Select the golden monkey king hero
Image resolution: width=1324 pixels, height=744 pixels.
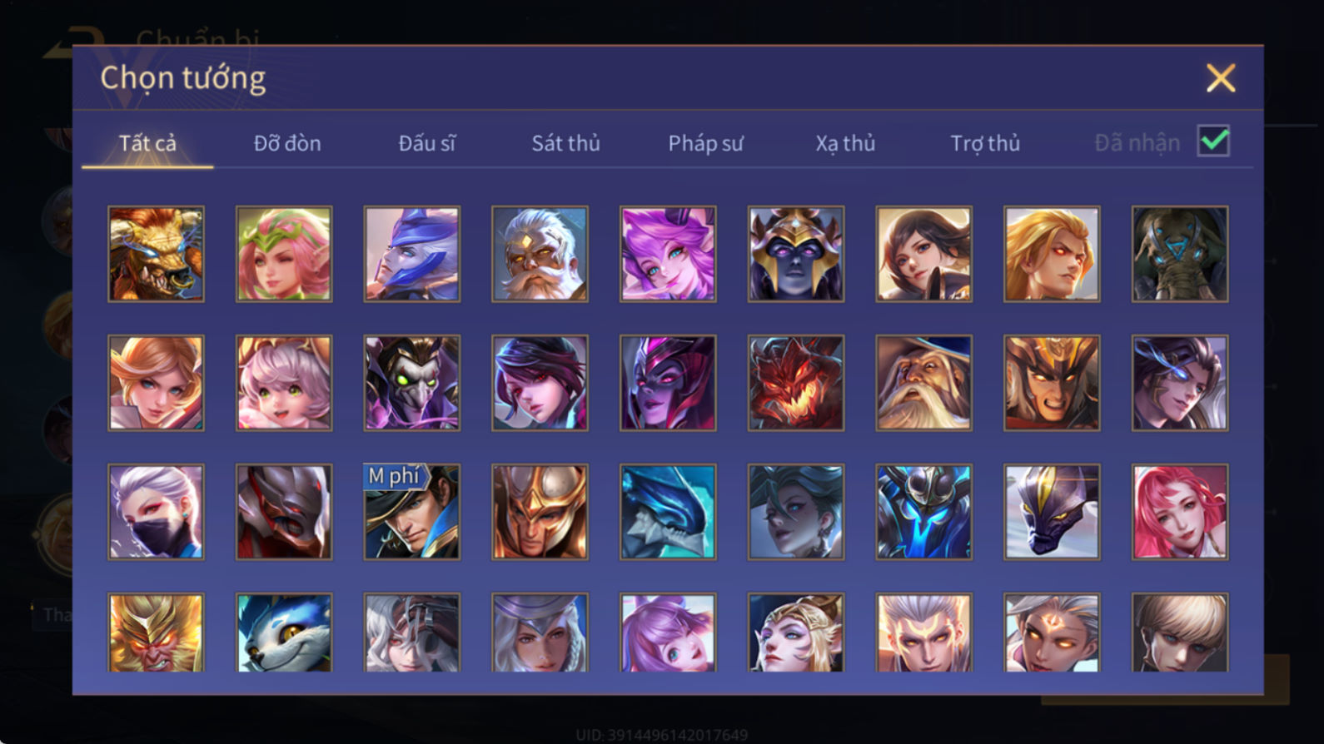point(156,632)
